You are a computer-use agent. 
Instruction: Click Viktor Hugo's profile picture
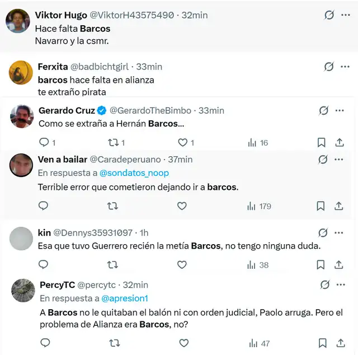coord(18,21)
